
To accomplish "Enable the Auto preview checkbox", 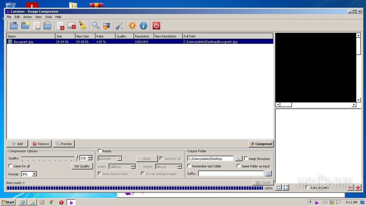I will tap(308, 187).
